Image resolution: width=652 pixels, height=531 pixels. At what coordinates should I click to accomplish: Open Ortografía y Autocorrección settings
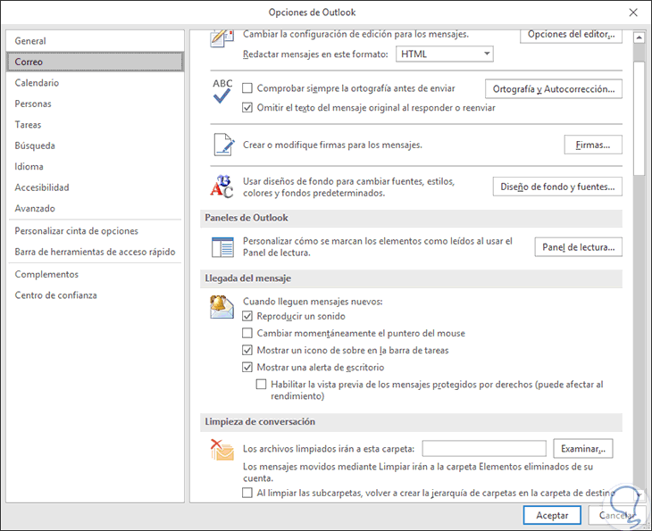[x=554, y=89]
